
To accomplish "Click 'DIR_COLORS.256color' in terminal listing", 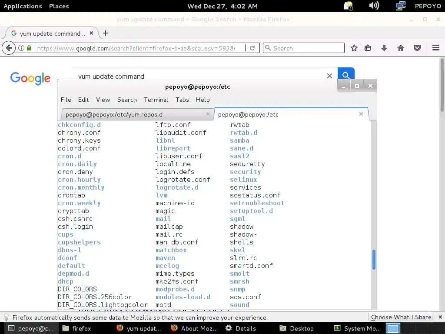I will pyautogui.click(x=95, y=297).
